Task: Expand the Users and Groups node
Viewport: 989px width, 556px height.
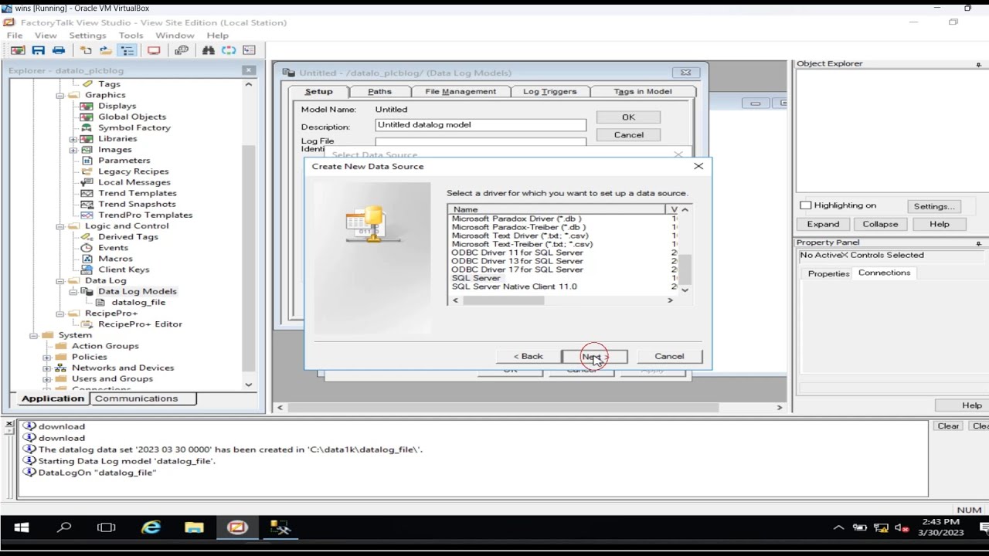Action: tap(47, 379)
